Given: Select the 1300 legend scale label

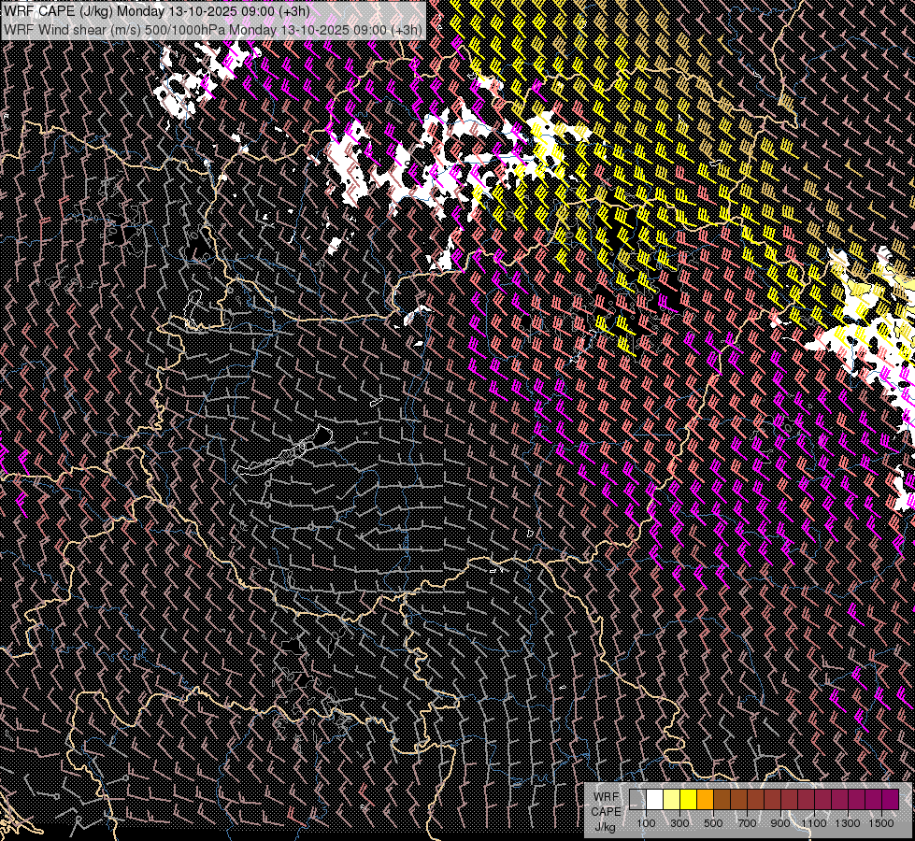Looking at the screenshot, I should click(x=848, y=823).
